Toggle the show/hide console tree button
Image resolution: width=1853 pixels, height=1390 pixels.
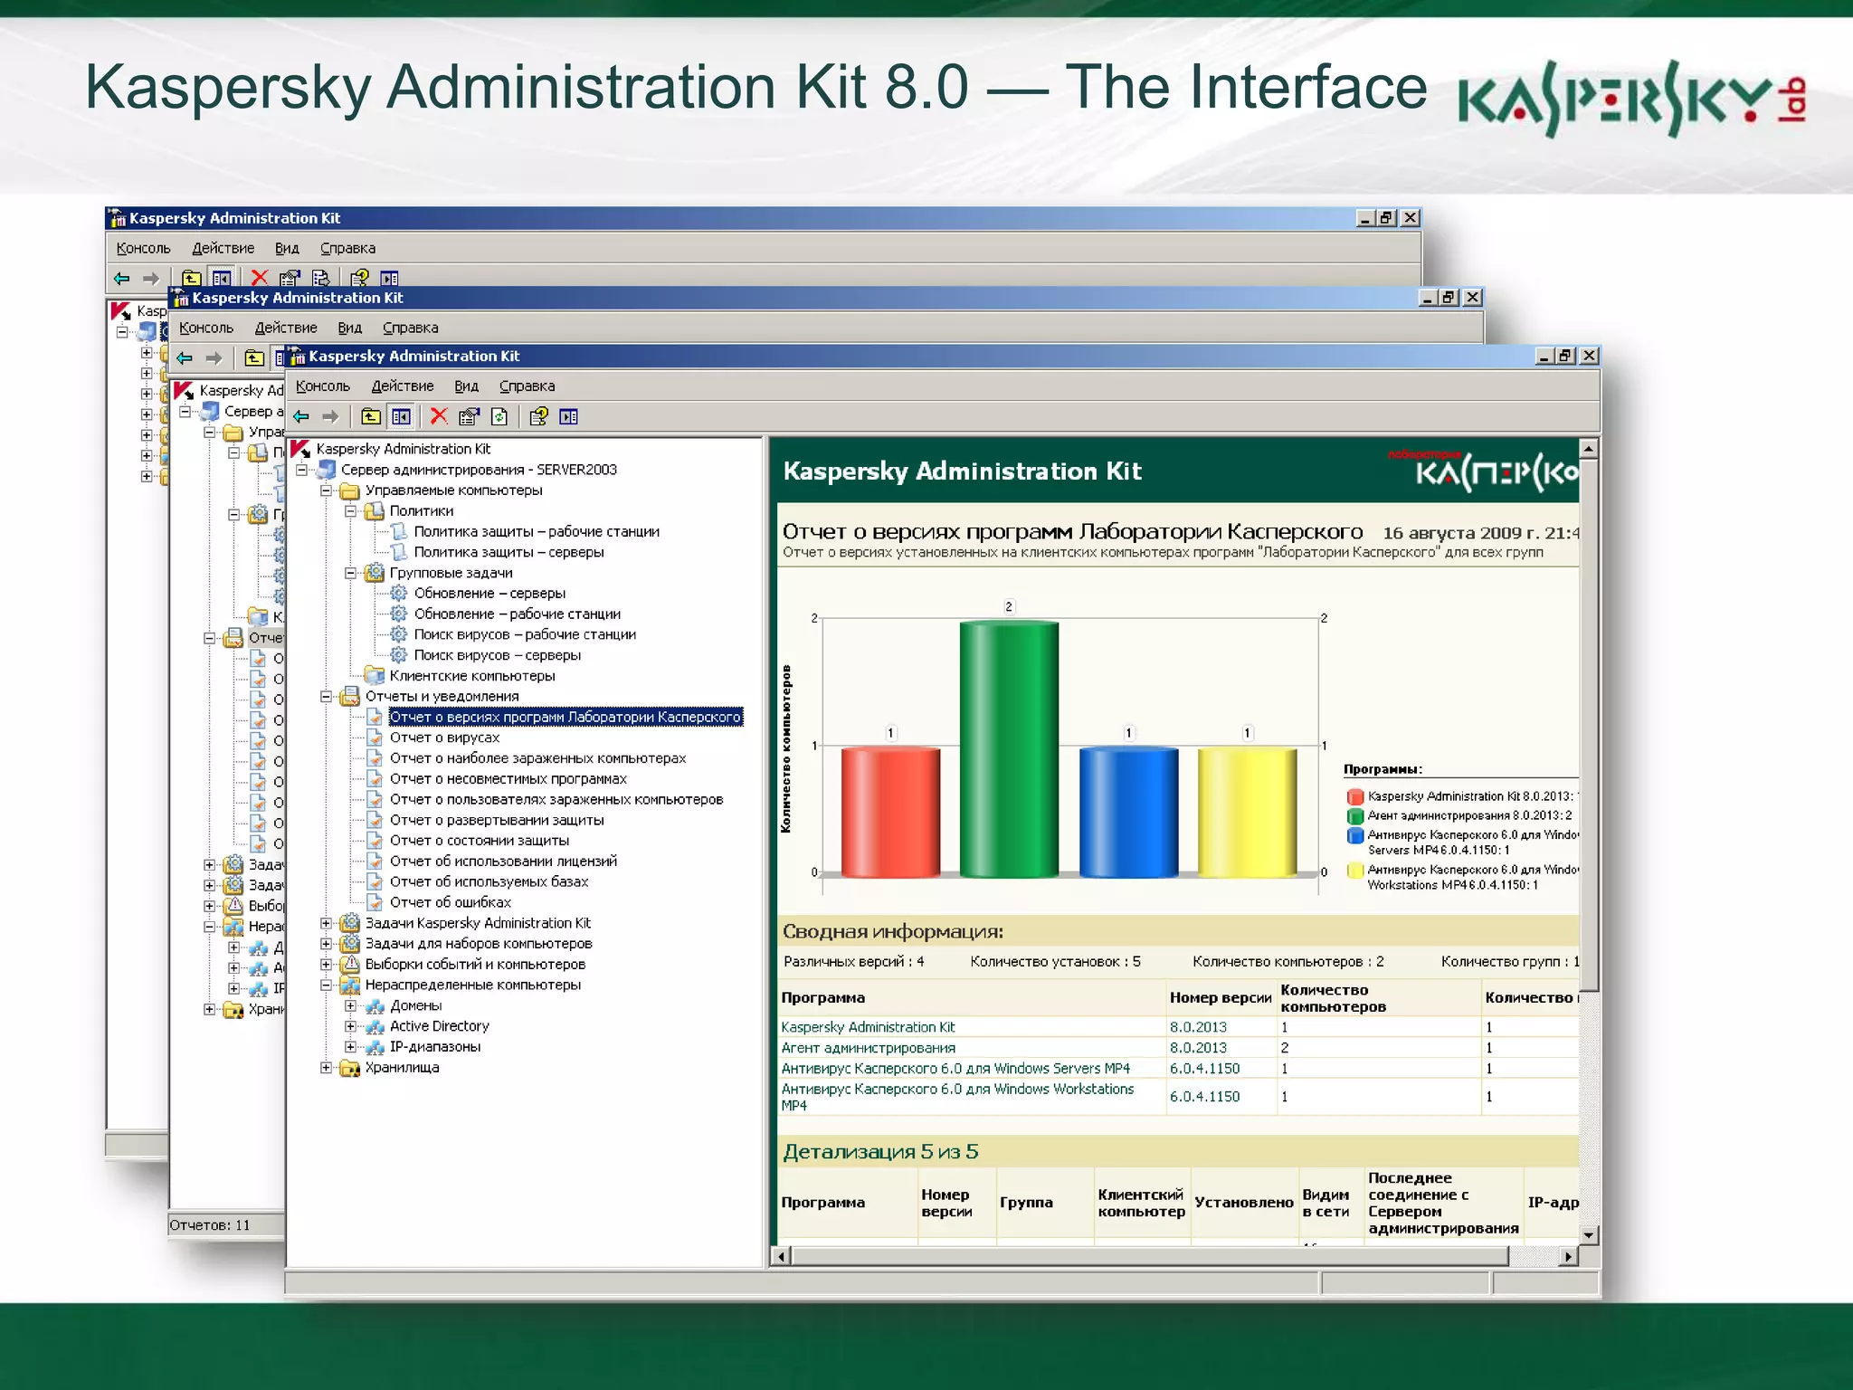point(401,416)
